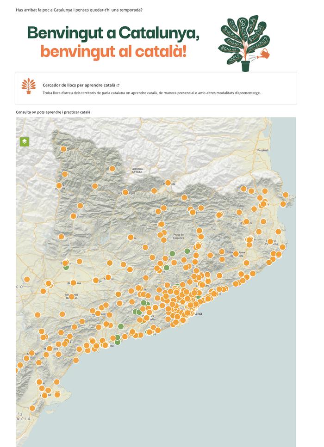This screenshot has width=324, height=447.
Task: Select the southernmost green marker near the coast
Action: click(x=118, y=342)
